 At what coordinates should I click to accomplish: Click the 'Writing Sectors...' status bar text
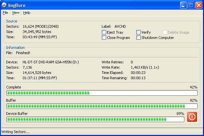coord(16,132)
